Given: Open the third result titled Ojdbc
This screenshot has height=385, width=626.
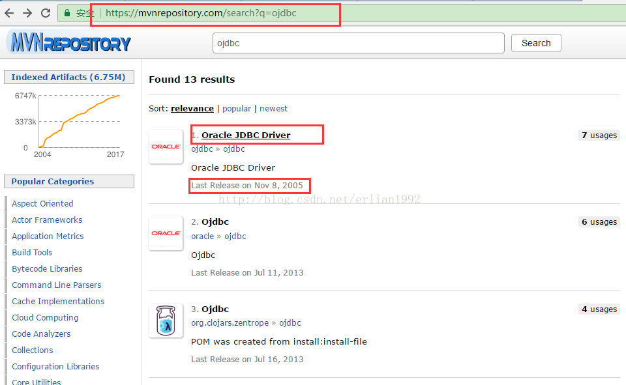Looking at the screenshot, I should (x=215, y=309).
